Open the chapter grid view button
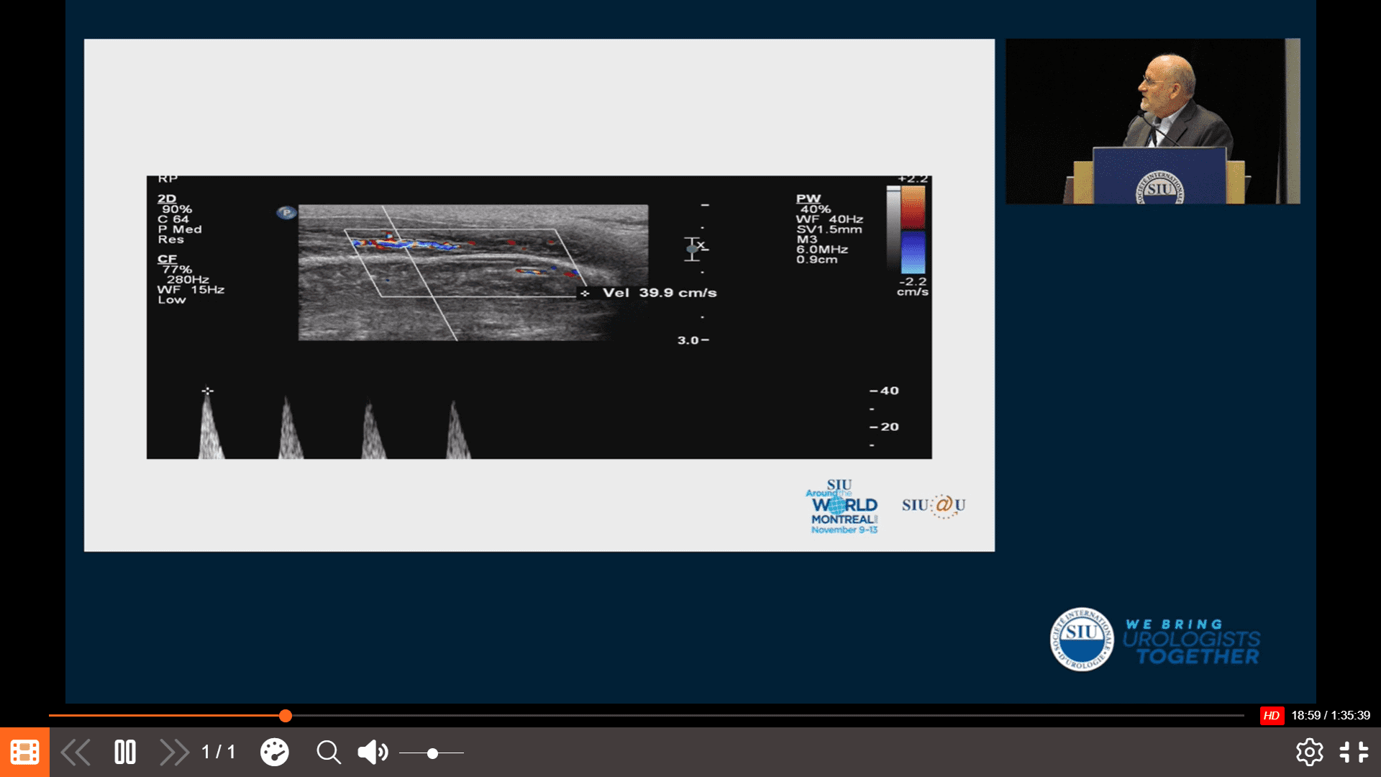The height and width of the screenshot is (777, 1381). [24, 753]
